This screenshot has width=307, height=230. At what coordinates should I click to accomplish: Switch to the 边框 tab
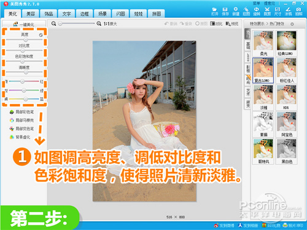coord(85,14)
